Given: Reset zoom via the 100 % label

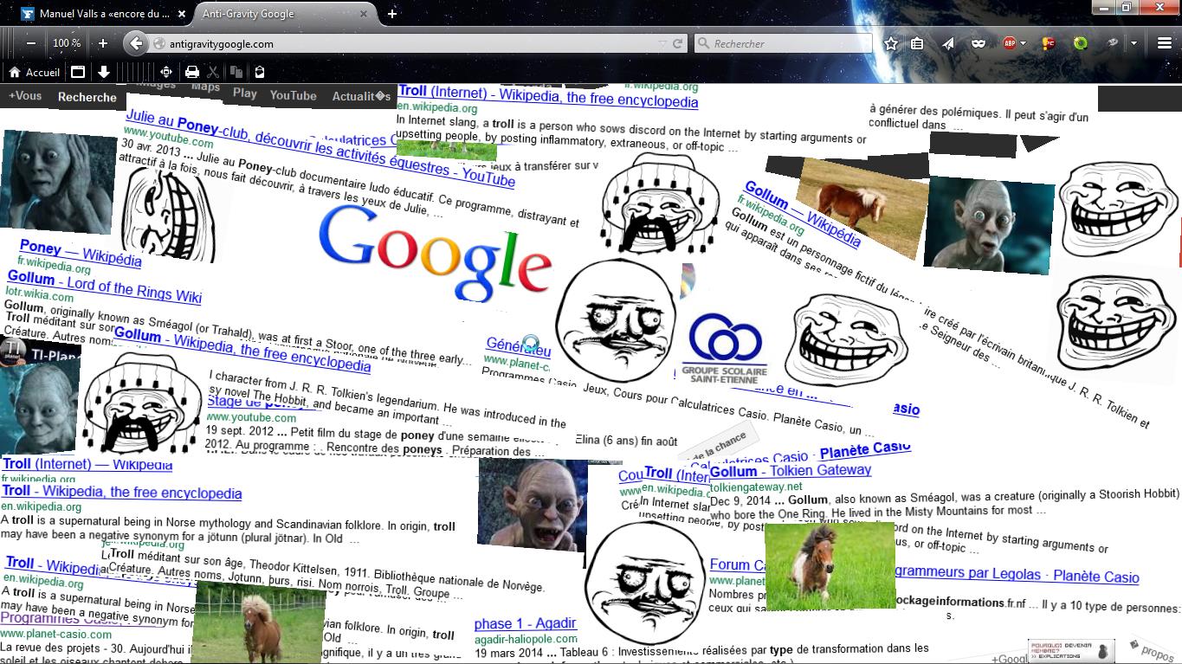Looking at the screenshot, I should point(67,43).
